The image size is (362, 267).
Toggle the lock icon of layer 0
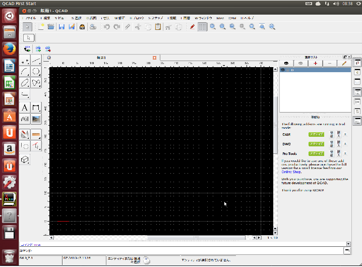point(288,70)
